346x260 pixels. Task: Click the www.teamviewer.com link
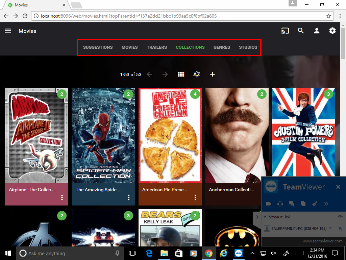coord(322,241)
